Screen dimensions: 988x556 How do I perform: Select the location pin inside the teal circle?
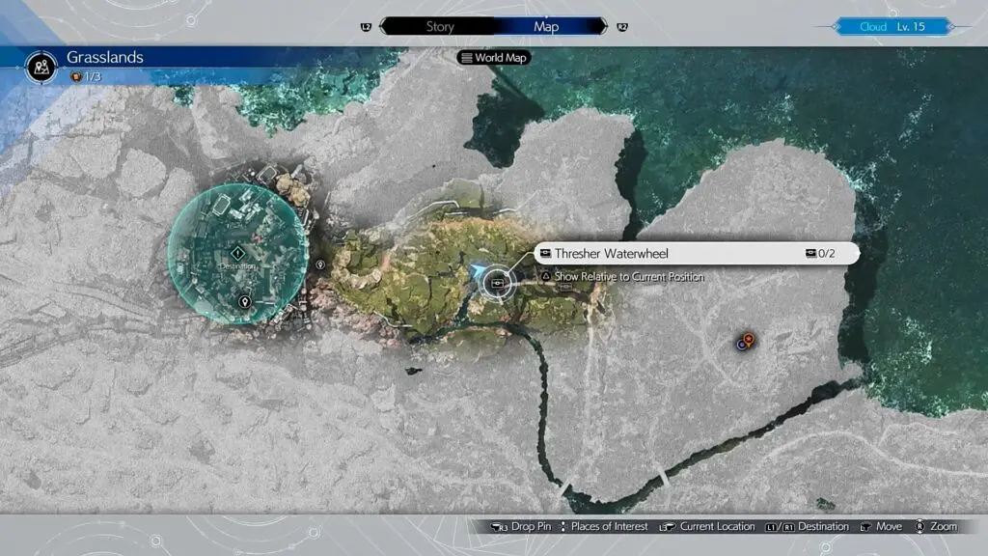point(244,302)
